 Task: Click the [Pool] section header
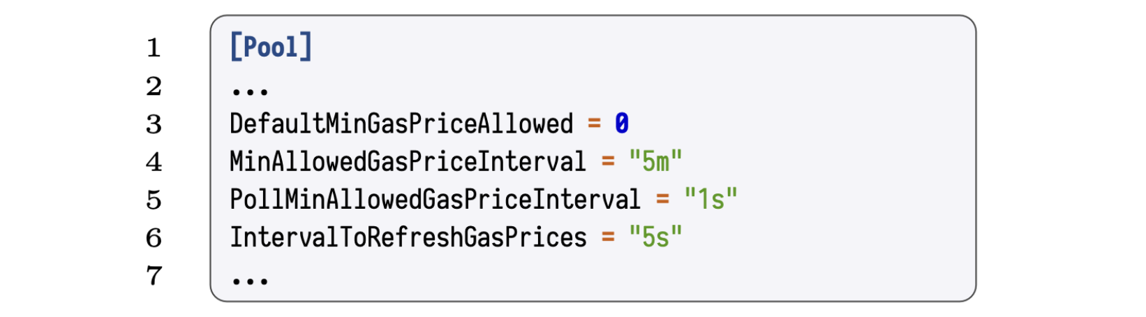click(x=271, y=47)
